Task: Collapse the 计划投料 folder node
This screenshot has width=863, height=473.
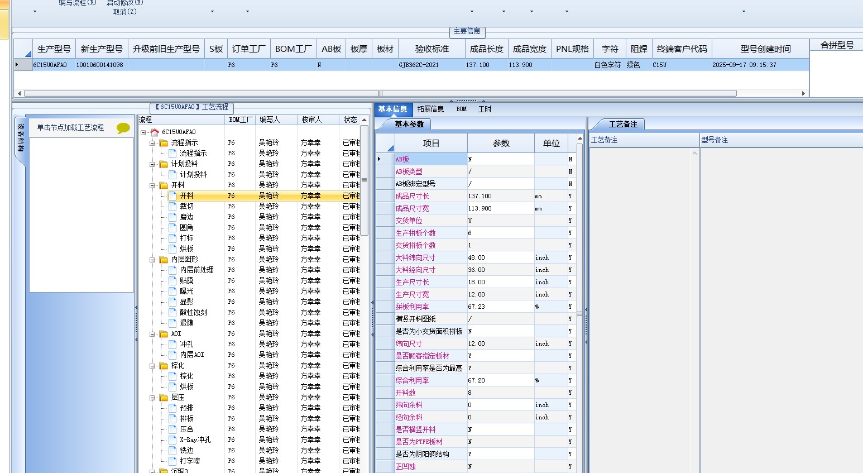Action: pyautogui.click(x=152, y=164)
